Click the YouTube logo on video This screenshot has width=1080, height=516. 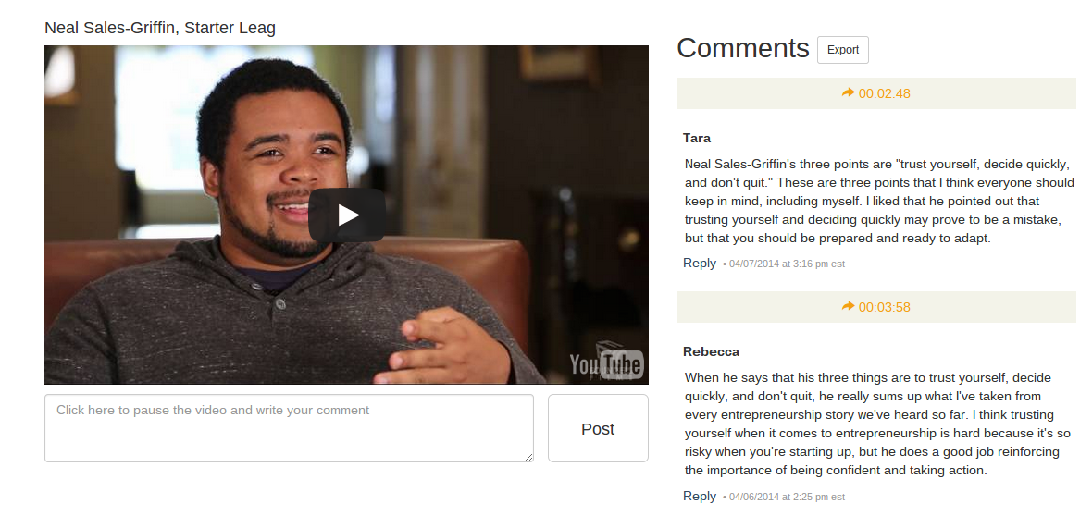[606, 364]
